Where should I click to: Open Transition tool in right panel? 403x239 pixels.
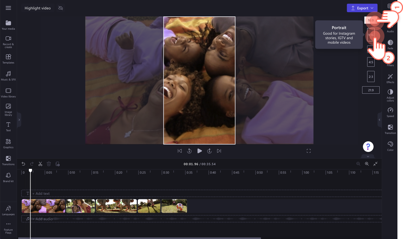[x=390, y=129]
